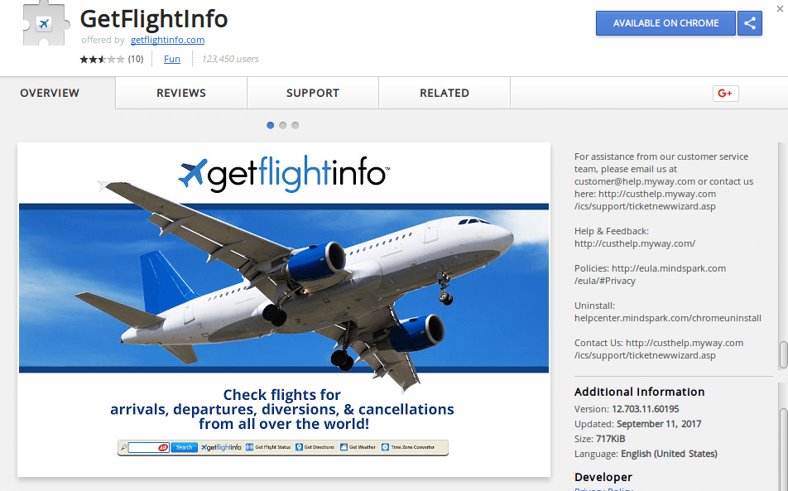Switch to the Reviews tab

(181, 93)
